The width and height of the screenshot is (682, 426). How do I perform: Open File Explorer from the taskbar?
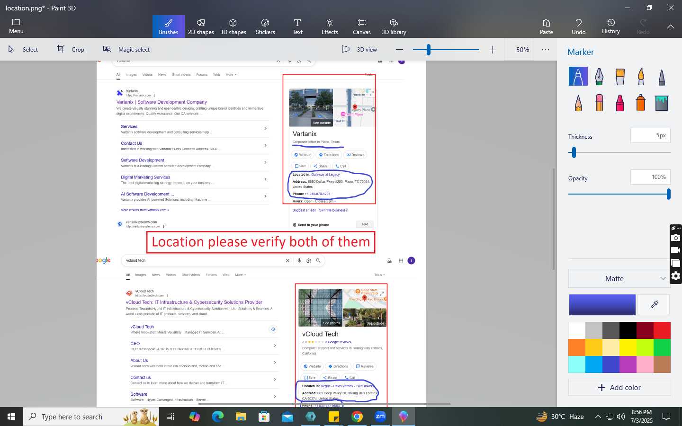(x=241, y=417)
